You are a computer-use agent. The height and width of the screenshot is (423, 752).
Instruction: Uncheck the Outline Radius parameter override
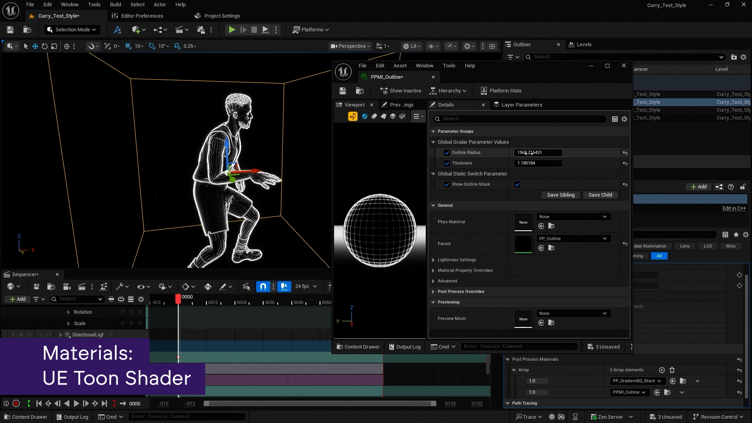[447, 153]
